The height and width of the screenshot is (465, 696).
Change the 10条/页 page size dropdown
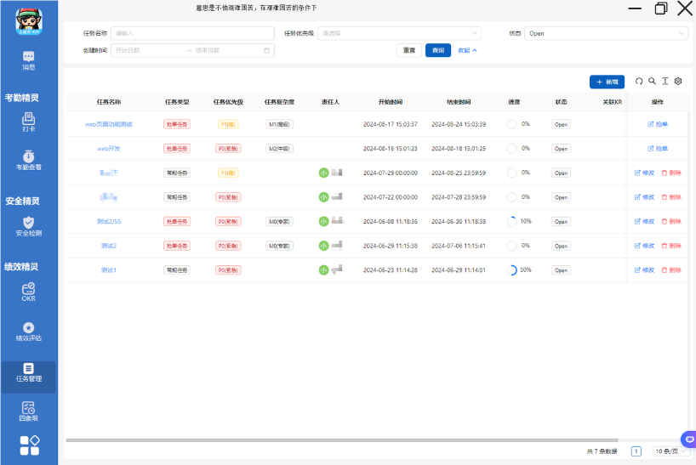point(670,451)
